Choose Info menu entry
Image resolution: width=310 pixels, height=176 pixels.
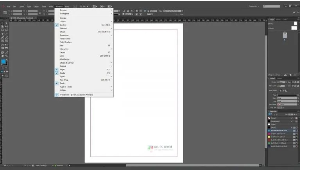84,46
